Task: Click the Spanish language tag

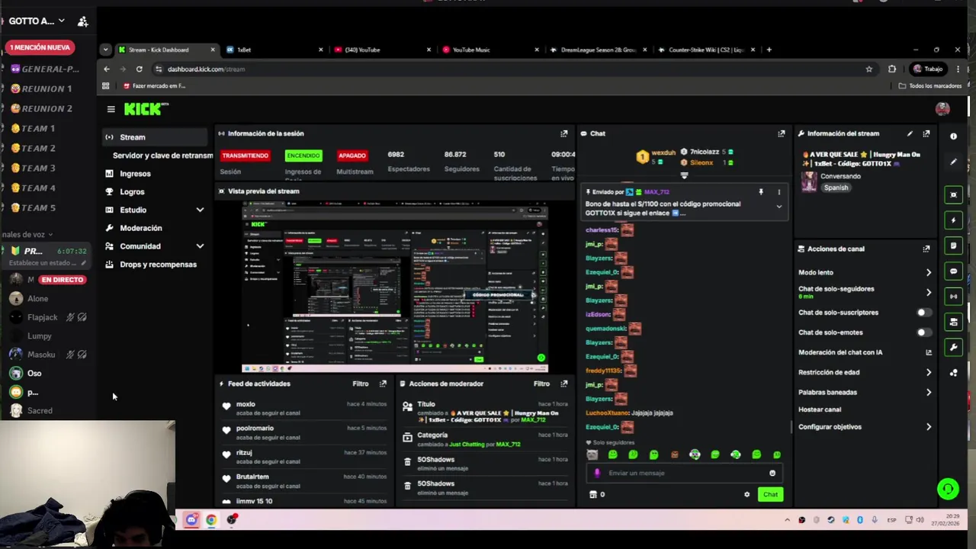Action: coord(836,188)
